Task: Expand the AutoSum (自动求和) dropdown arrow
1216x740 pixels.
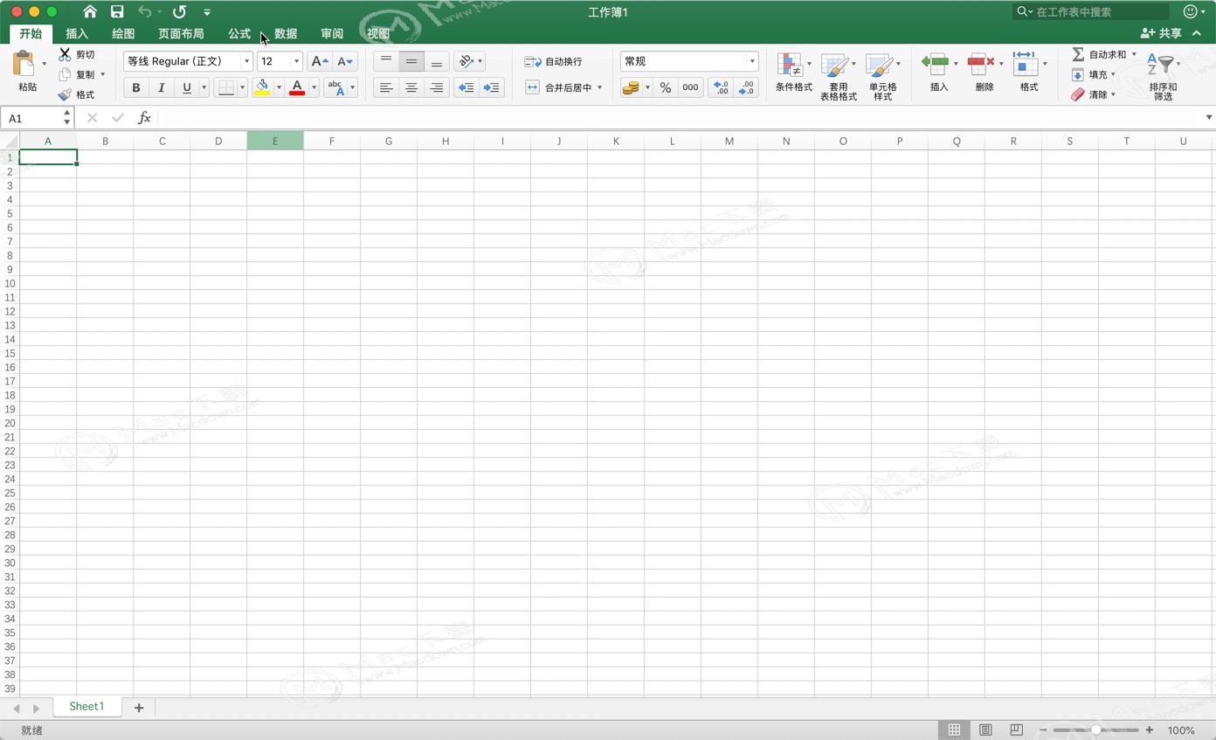Action: click(x=1134, y=54)
